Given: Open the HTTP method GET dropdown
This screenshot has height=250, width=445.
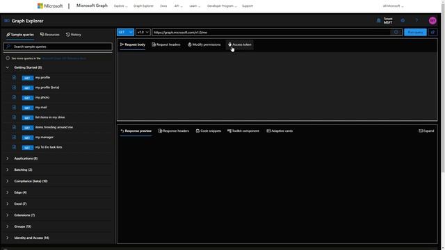Looking at the screenshot, I should (x=125, y=33).
